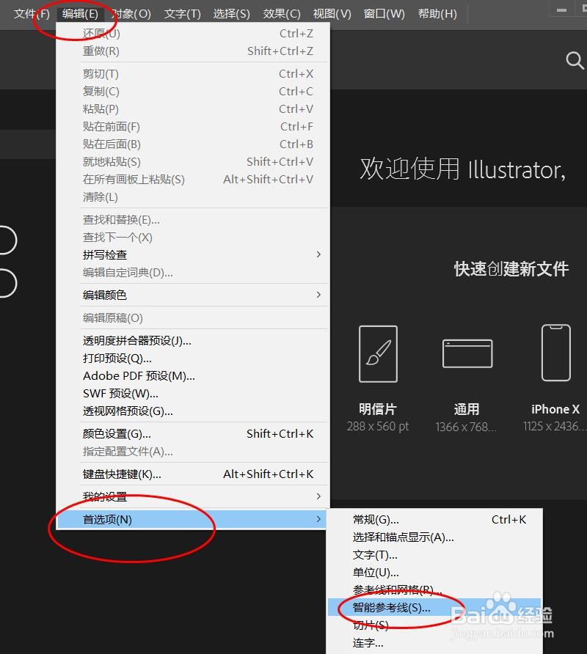Click the 编辑自定词典(D)... entry

(193, 272)
